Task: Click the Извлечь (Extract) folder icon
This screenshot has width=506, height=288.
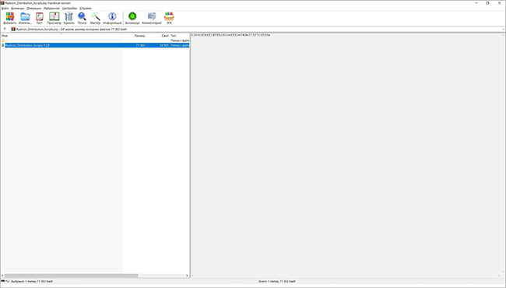Action: click(x=25, y=18)
